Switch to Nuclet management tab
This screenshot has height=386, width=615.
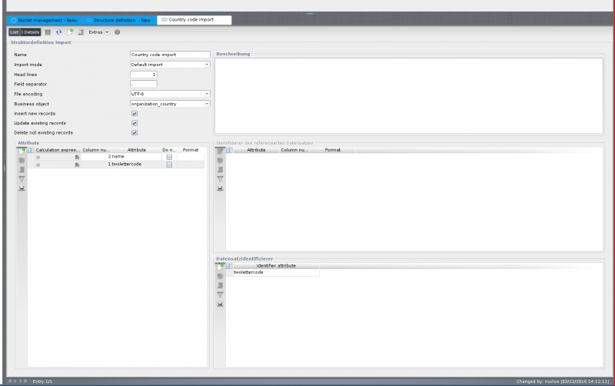point(45,20)
